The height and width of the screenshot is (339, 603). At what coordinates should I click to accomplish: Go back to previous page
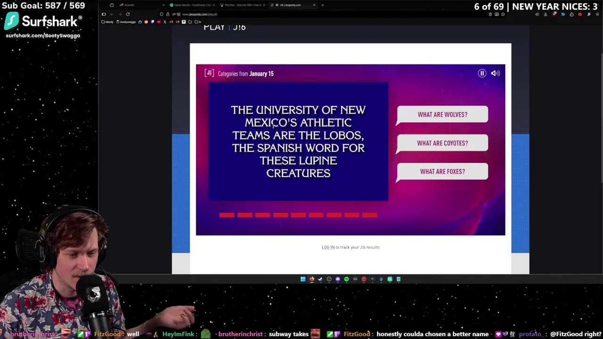(x=112, y=14)
